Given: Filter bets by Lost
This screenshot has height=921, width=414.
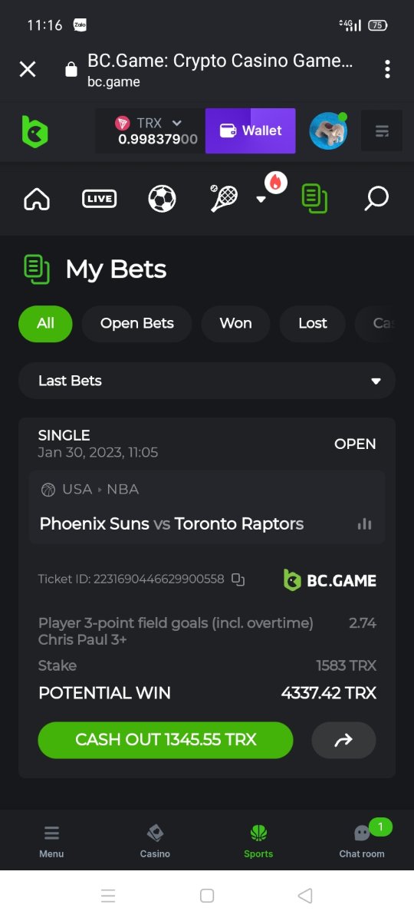Looking at the screenshot, I should pos(313,323).
